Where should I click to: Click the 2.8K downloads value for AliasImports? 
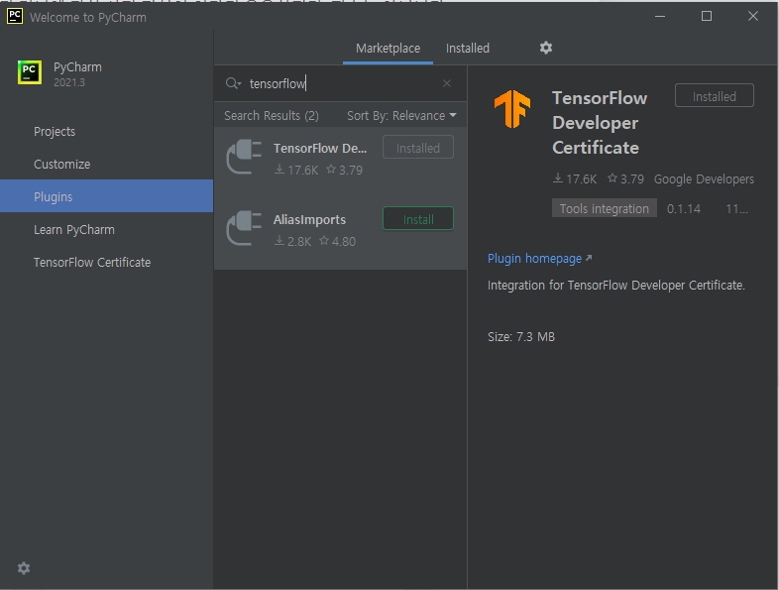point(299,242)
